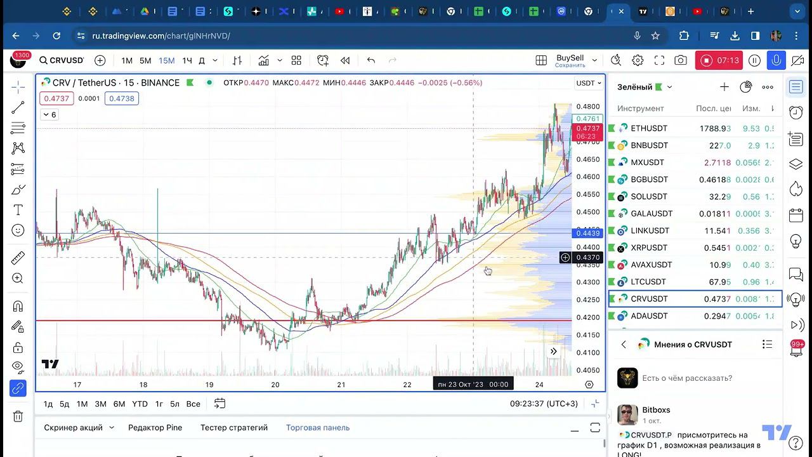Select the trend line drawing tool
The height and width of the screenshot is (457, 812).
click(18, 107)
